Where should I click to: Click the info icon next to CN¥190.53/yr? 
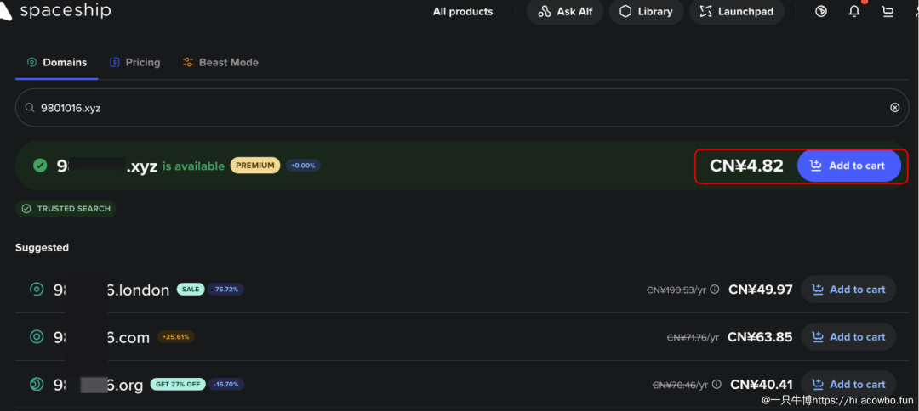(715, 290)
